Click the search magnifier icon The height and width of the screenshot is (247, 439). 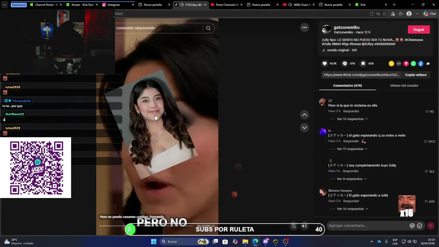(x=208, y=28)
